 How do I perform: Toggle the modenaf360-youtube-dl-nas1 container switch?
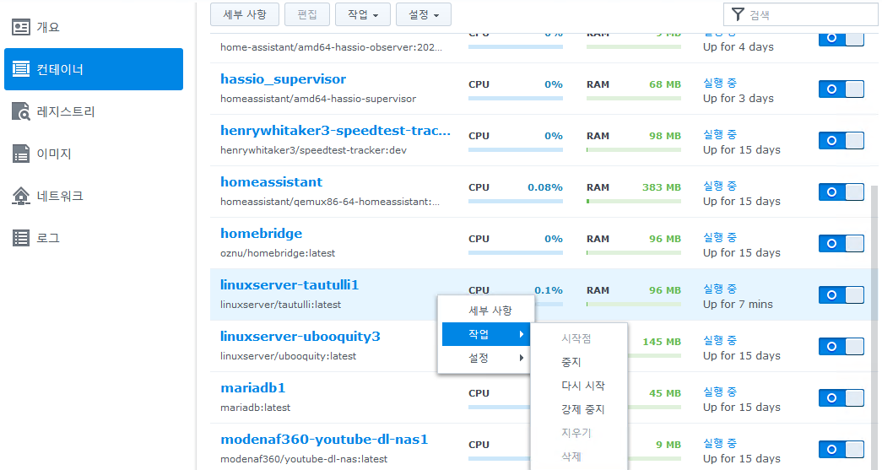click(841, 449)
